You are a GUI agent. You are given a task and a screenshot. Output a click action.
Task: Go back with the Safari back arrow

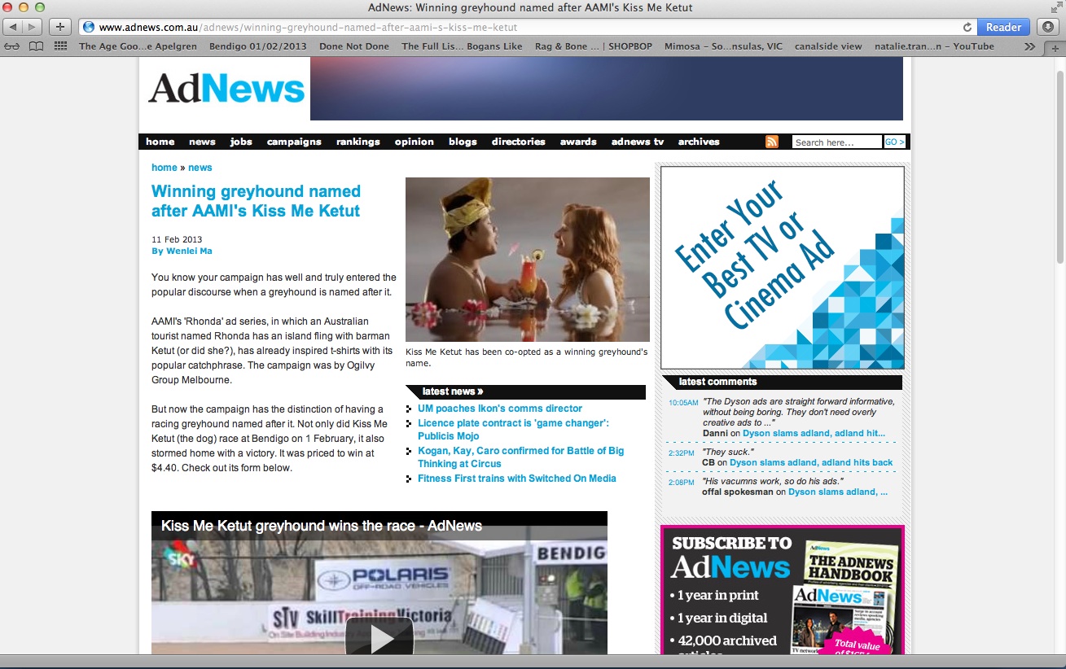[x=14, y=27]
